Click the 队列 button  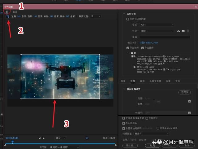point(153,146)
